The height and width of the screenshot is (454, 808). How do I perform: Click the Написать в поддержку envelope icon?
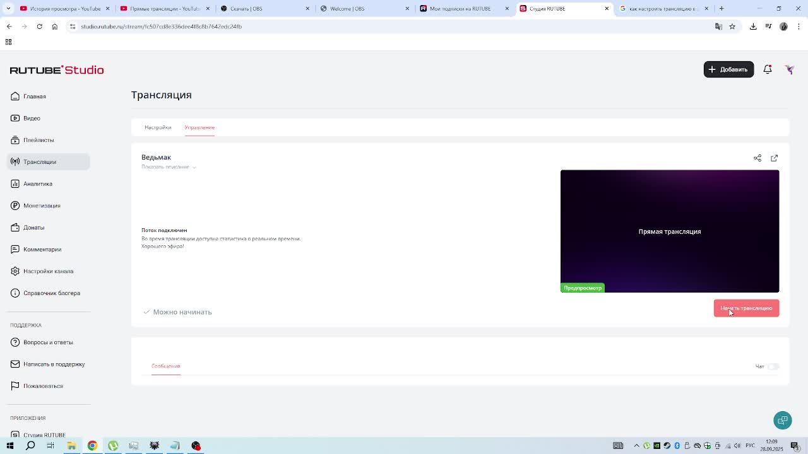point(15,364)
